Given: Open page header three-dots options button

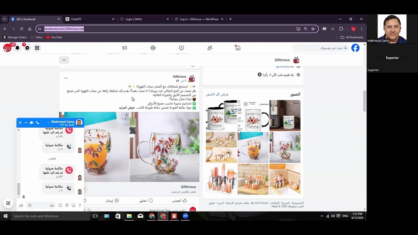Looking at the screenshot, I should pyautogui.click(x=64, y=60).
